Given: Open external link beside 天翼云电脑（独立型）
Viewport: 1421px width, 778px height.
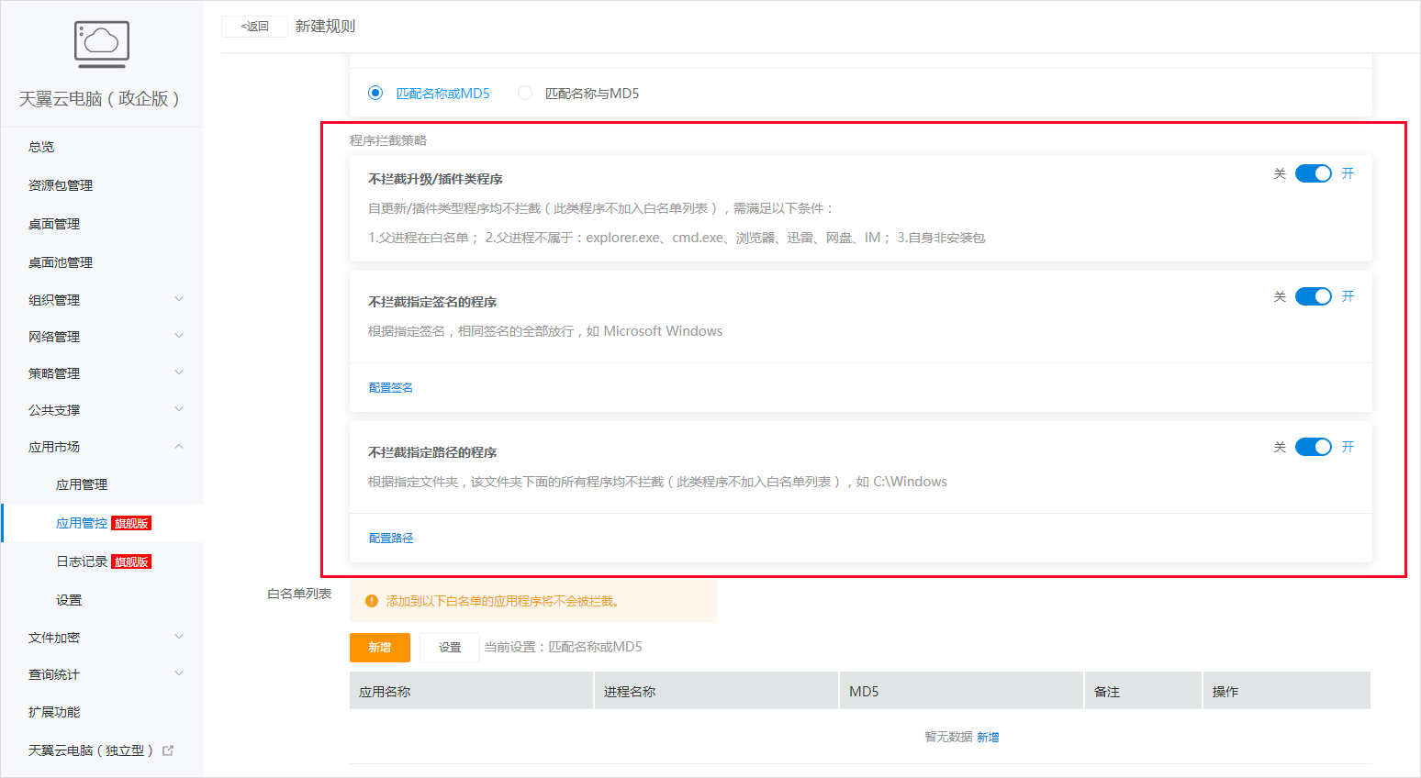Looking at the screenshot, I should (167, 749).
